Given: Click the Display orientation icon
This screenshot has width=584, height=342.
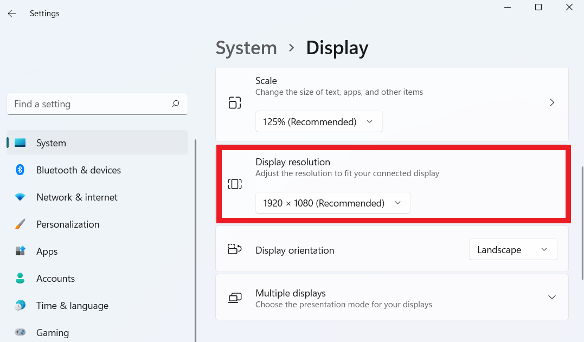Looking at the screenshot, I should point(235,249).
